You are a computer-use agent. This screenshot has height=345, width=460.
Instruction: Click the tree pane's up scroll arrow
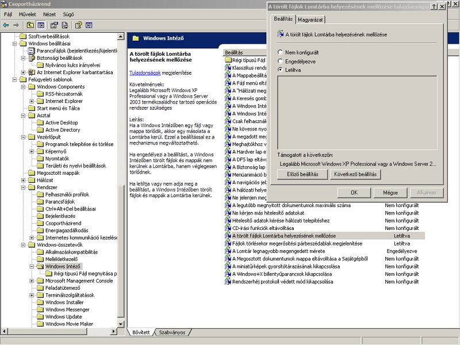[x=121, y=37]
